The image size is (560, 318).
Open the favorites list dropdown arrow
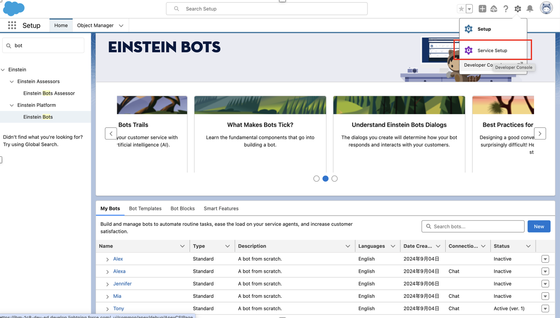point(469,9)
